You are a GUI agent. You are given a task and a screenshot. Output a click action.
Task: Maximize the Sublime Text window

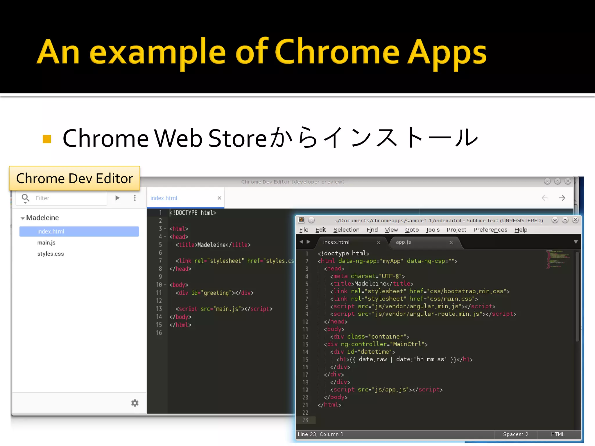point(565,220)
